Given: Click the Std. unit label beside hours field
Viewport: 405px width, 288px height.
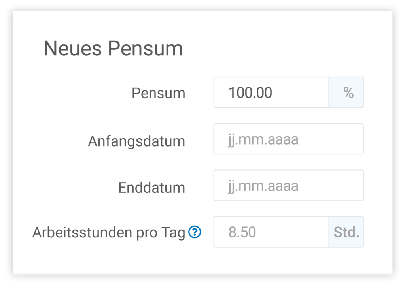Looking at the screenshot, I should coord(346,232).
